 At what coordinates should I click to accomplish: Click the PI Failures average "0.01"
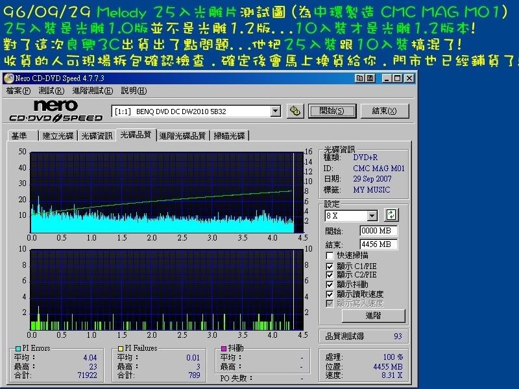193,358
